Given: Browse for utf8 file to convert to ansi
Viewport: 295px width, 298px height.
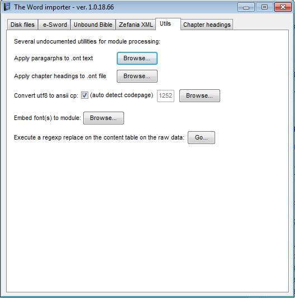Looking at the screenshot, I should pos(199,96).
